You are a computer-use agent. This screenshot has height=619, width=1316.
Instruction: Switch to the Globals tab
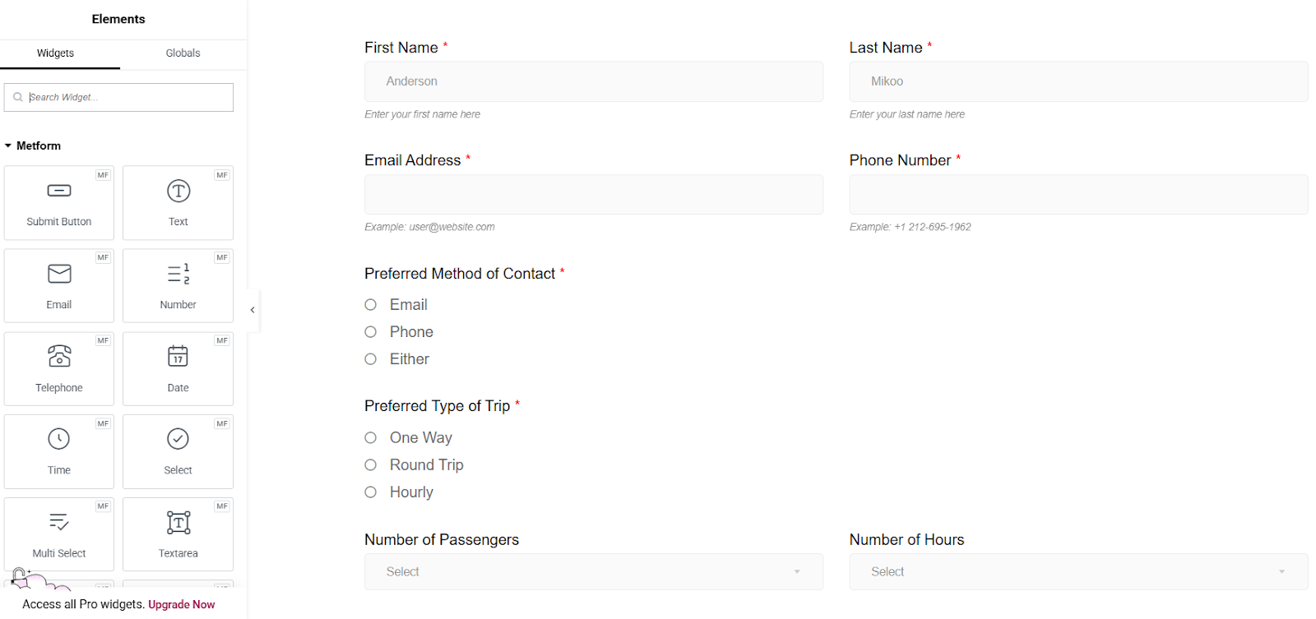(x=183, y=53)
